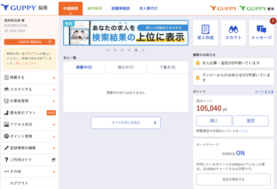277x189 pixels.
Task: Open the スカウト binoculars icon card
Action: (233, 33)
